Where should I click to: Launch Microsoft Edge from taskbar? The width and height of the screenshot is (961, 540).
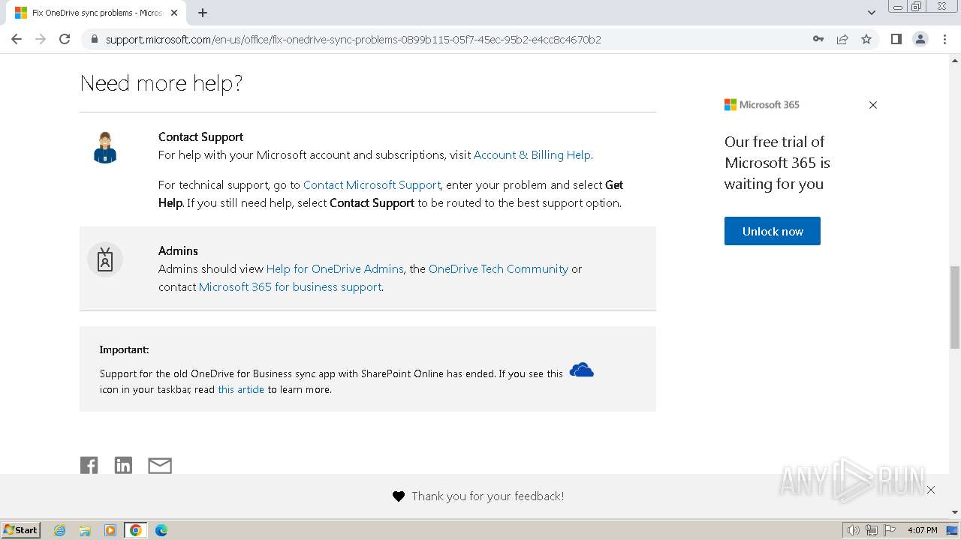coord(161,530)
